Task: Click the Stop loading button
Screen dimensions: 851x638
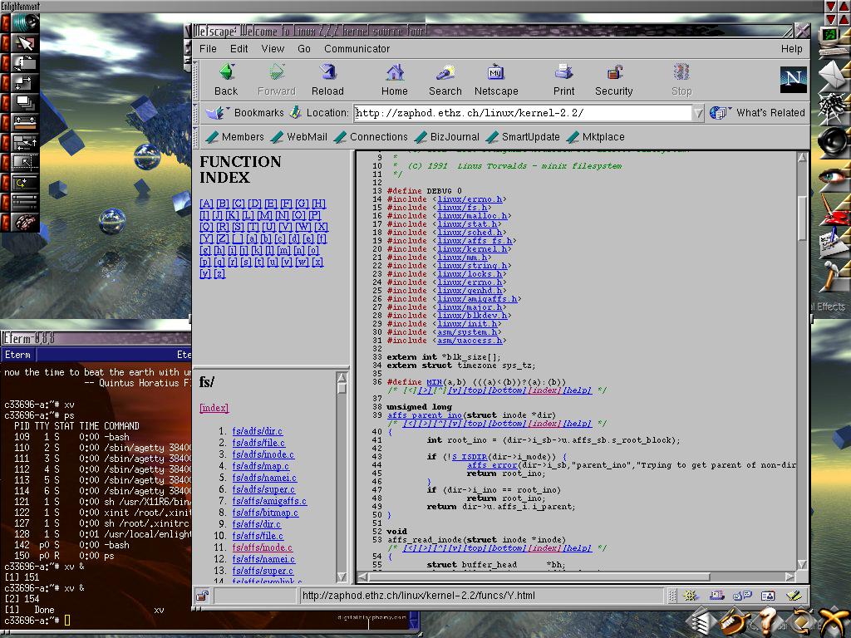Action: pos(681,80)
